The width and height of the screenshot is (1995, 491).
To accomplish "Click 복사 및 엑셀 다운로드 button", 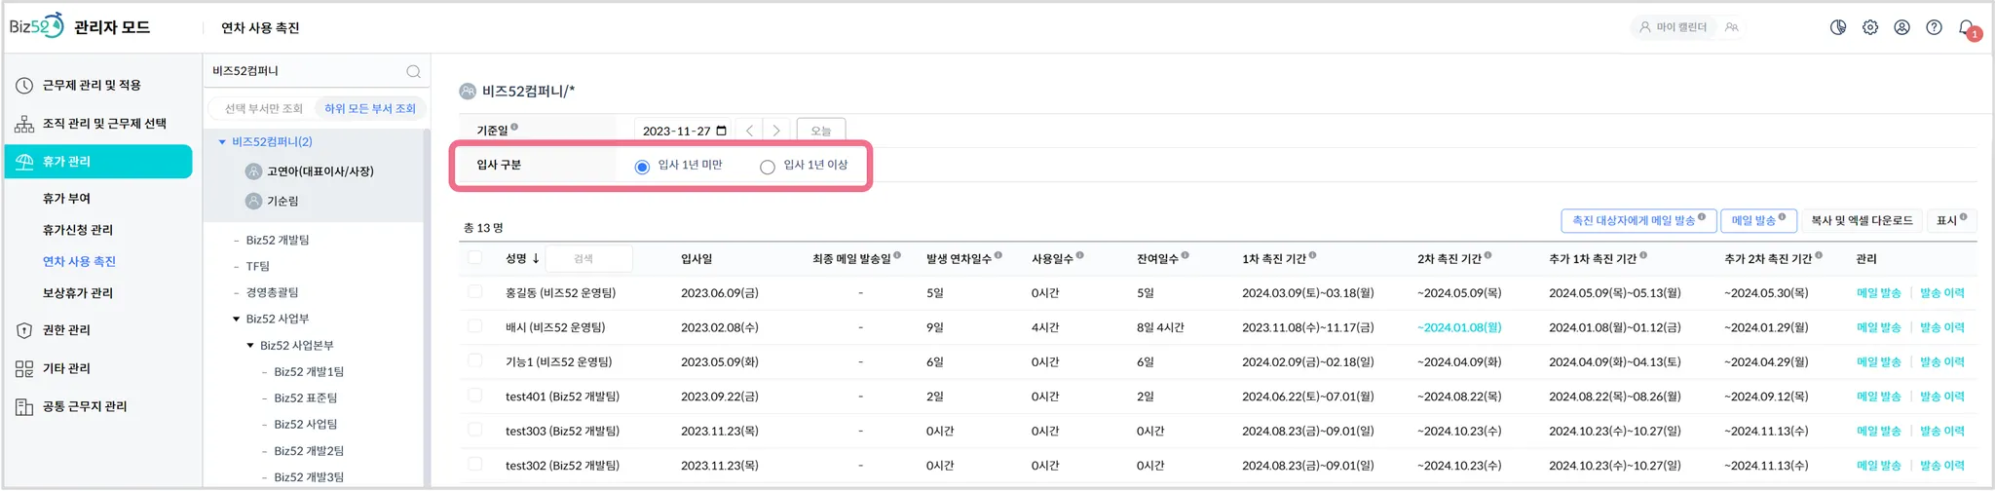I will pos(1862,221).
